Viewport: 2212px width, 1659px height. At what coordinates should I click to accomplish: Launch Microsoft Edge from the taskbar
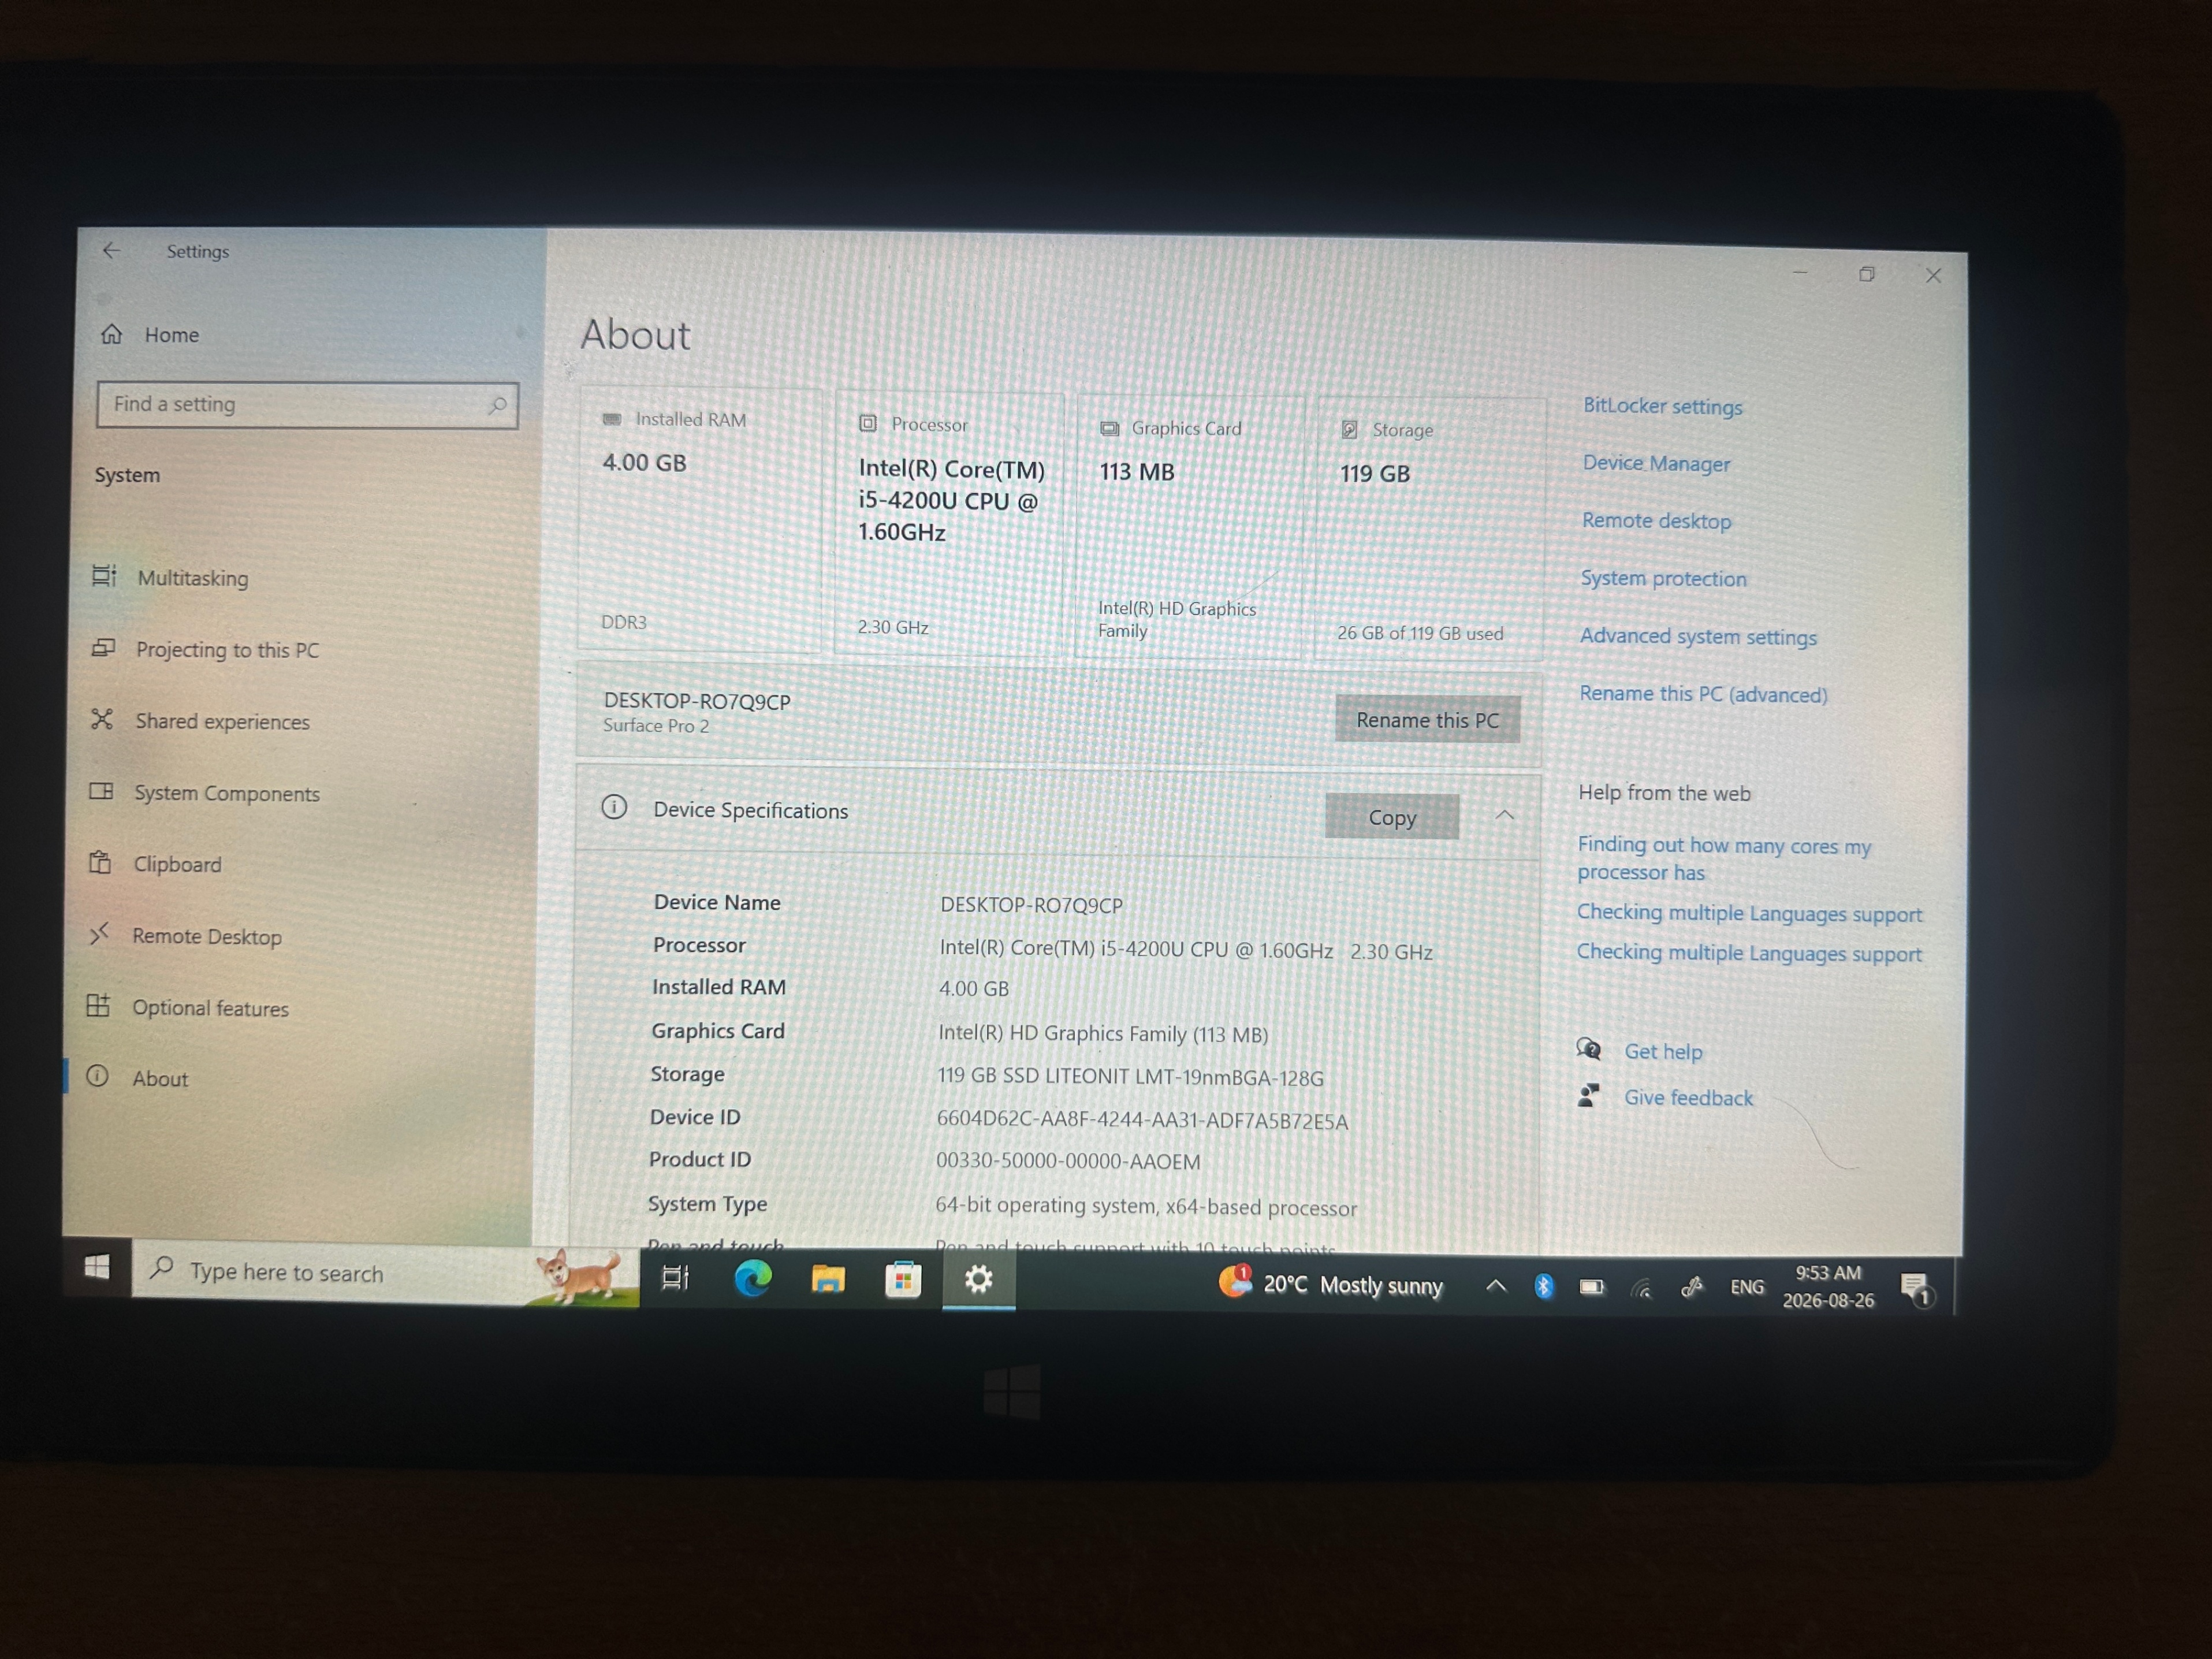coord(752,1278)
